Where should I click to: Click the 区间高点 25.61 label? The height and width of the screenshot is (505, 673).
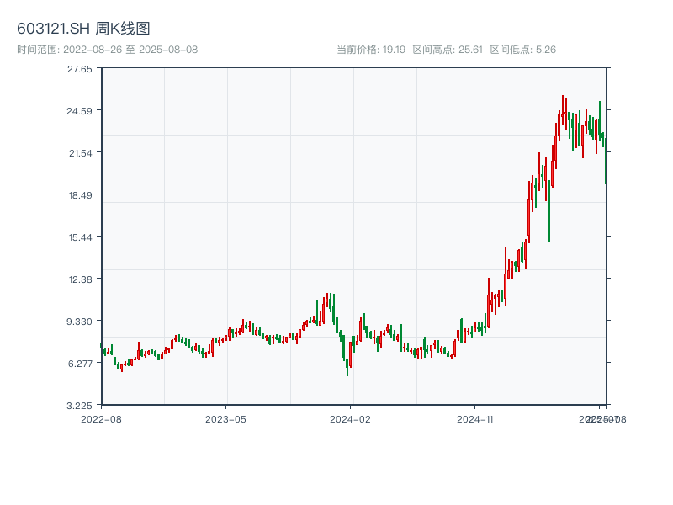[448, 50]
